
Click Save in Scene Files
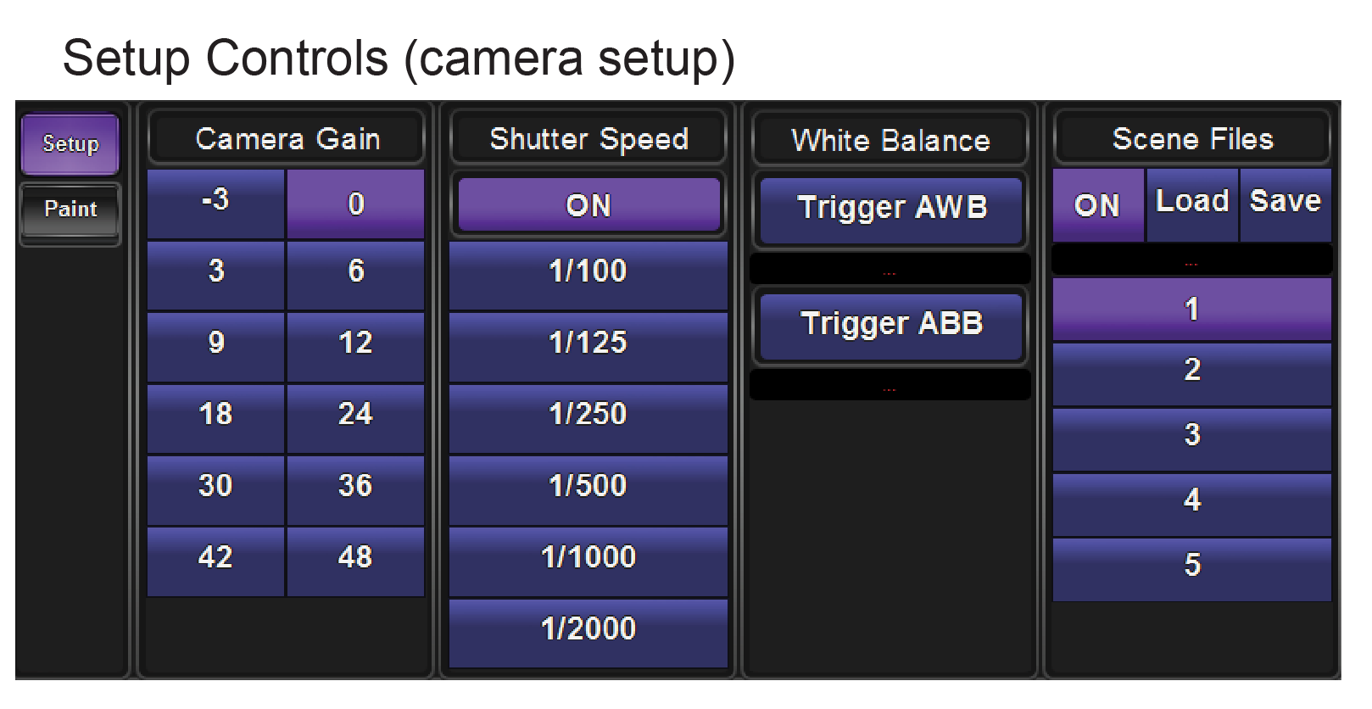tap(1285, 204)
